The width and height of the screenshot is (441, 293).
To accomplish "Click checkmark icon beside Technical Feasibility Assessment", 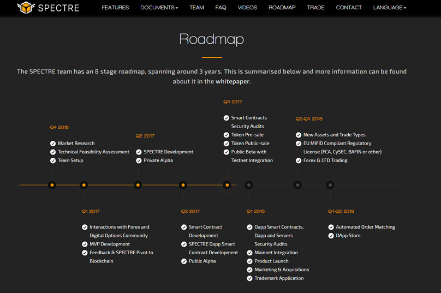I will click(53, 152).
